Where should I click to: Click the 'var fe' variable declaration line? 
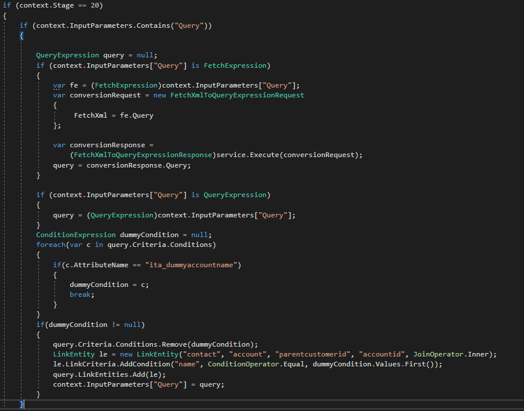click(x=176, y=86)
